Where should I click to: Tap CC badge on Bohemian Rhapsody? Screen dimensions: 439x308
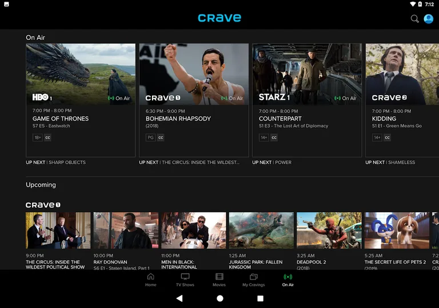pos(161,137)
